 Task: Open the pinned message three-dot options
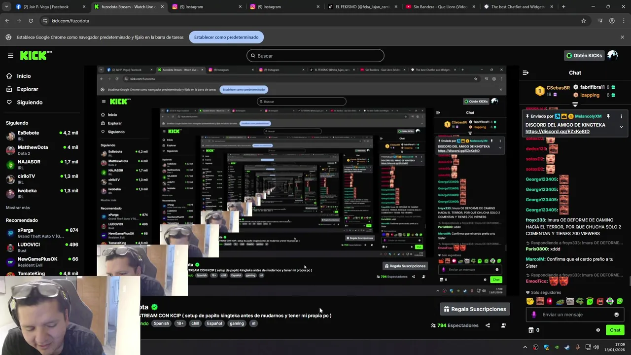(x=621, y=116)
